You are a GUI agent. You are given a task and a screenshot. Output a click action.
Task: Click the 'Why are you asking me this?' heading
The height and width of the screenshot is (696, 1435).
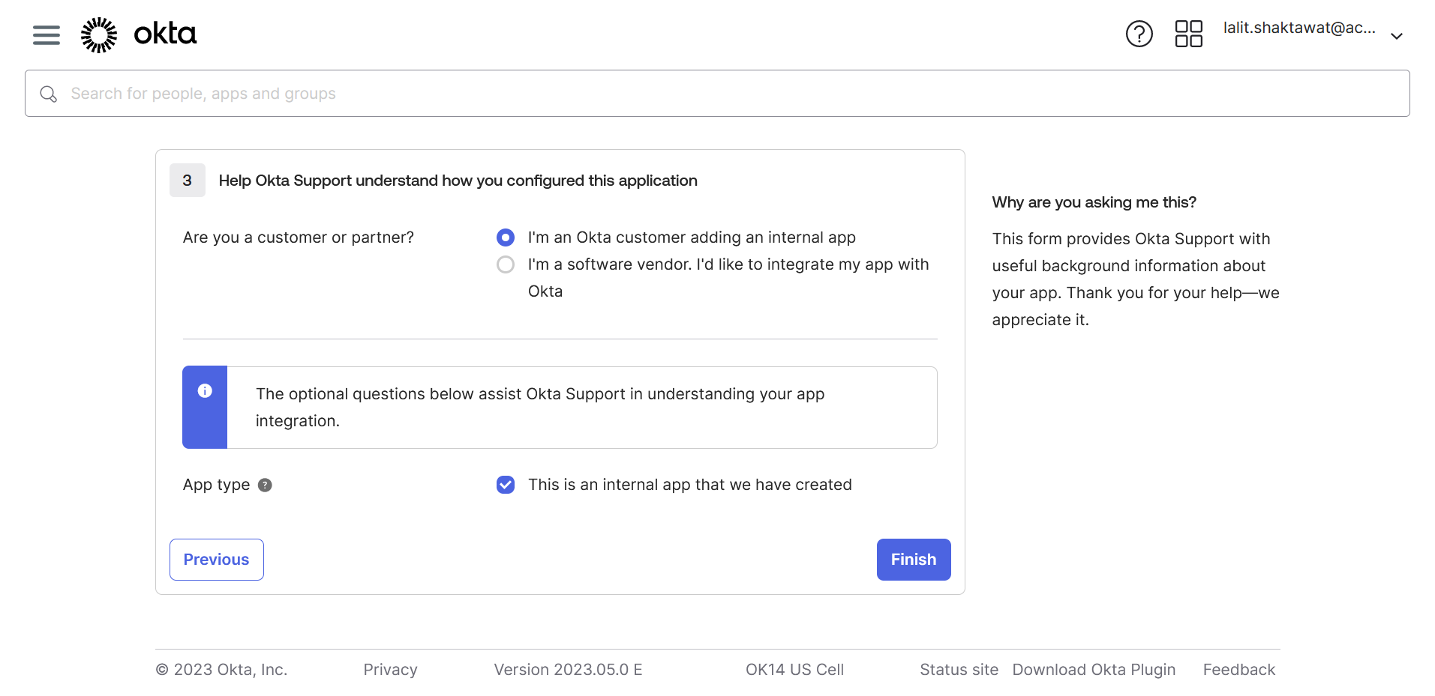1094,202
